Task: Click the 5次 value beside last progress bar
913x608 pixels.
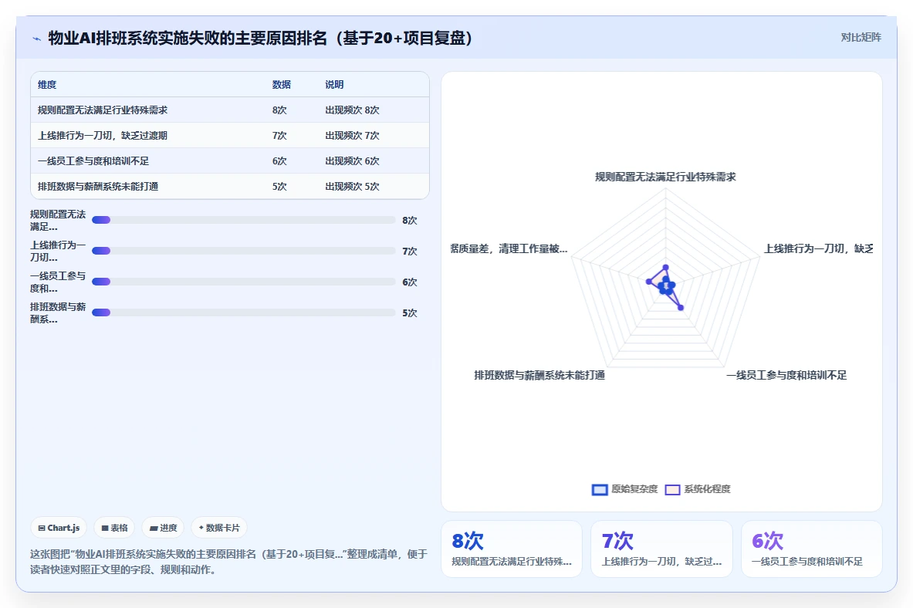Action: (x=410, y=313)
